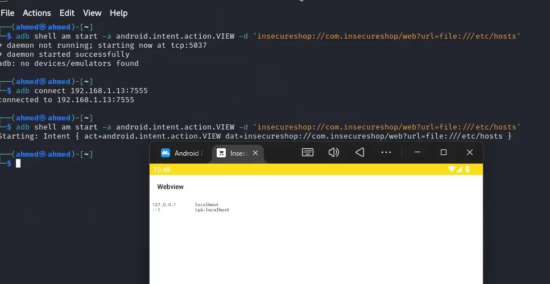The height and width of the screenshot is (284, 550).
Task: Click the battery icon in Android status bar
Action: pos(467,169)
